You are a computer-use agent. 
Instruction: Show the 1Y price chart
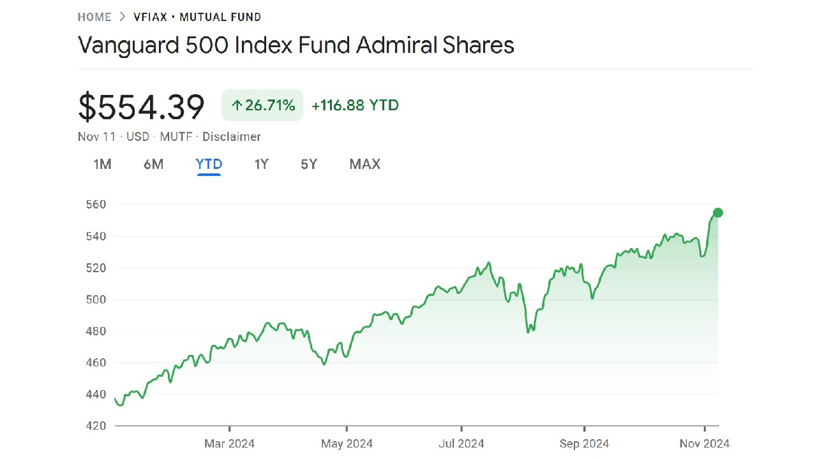click(261, 164)
